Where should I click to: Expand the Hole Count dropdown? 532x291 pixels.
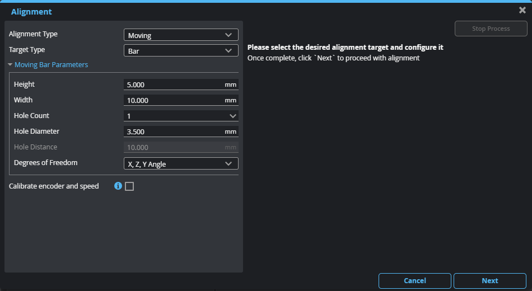tap(180, 116)
